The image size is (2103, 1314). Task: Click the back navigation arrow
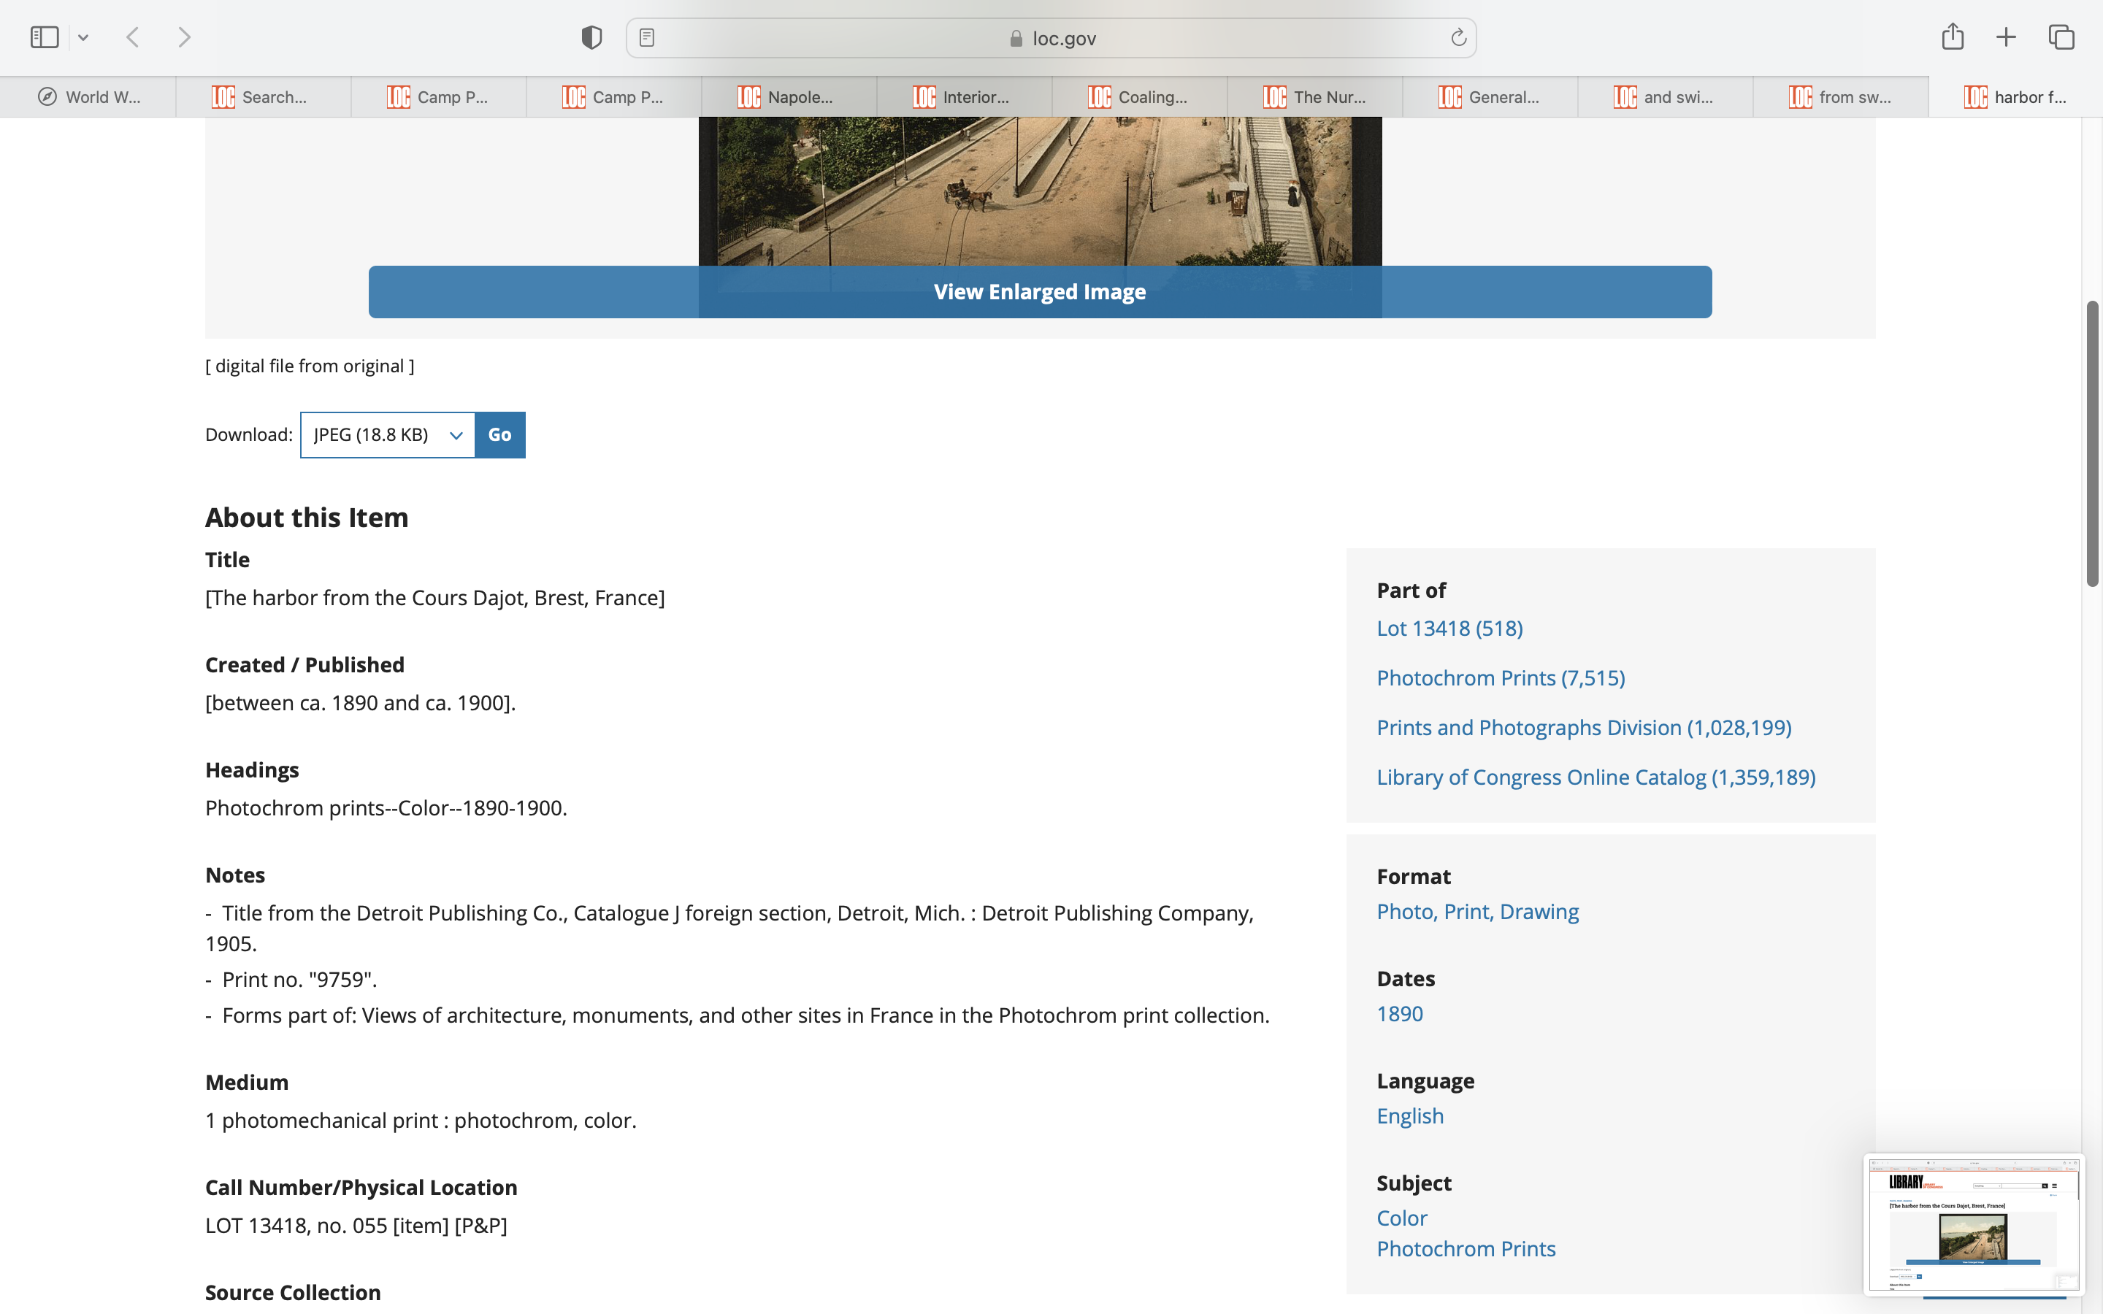[133, 37]
